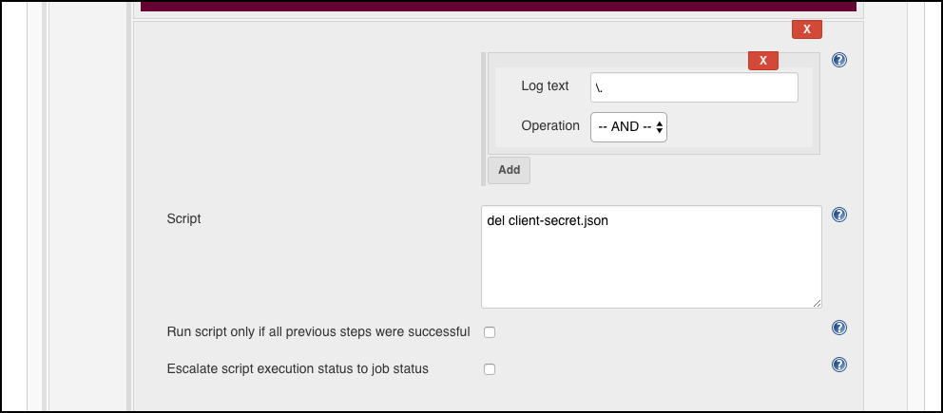
Task: Click the Operation label
Action: coord(550,126)
